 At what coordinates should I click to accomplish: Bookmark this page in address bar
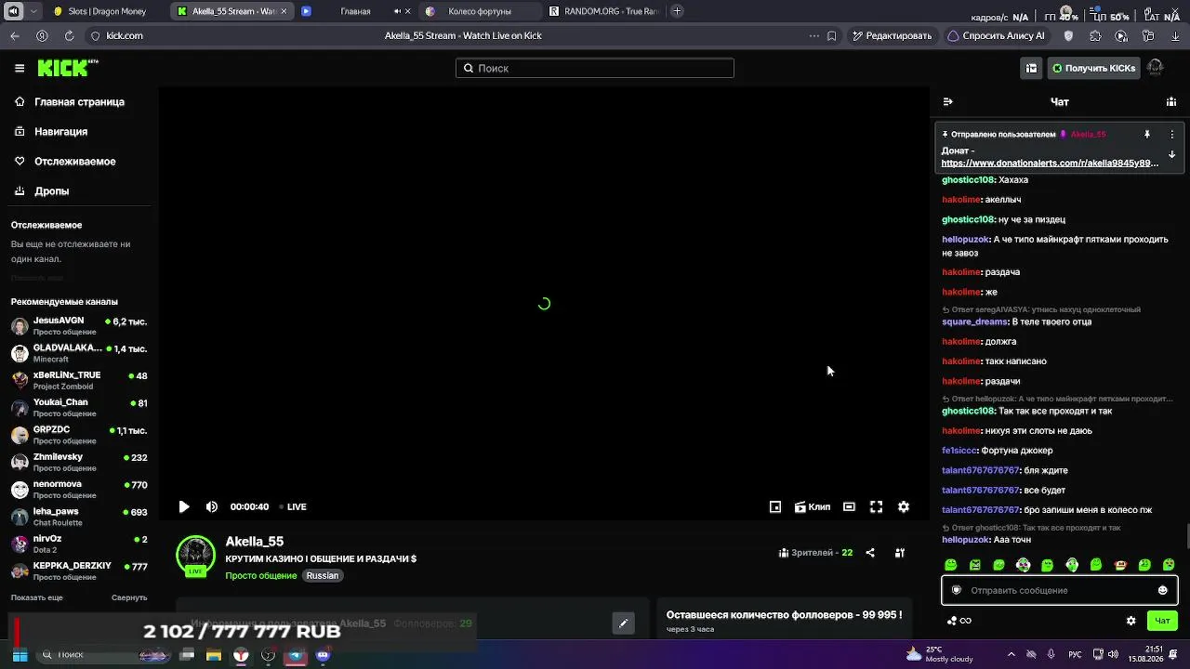[x=831, y=35]
